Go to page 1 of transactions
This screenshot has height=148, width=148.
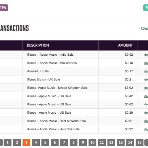coord(8,142)
